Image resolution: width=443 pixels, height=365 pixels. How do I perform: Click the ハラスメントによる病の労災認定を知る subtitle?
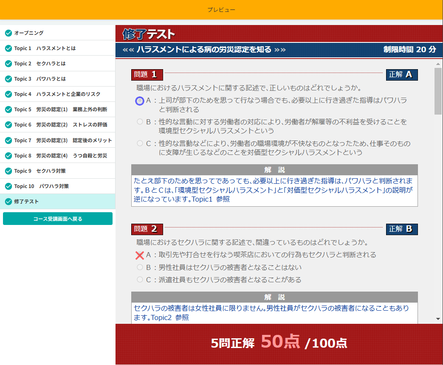click(204, 50)
